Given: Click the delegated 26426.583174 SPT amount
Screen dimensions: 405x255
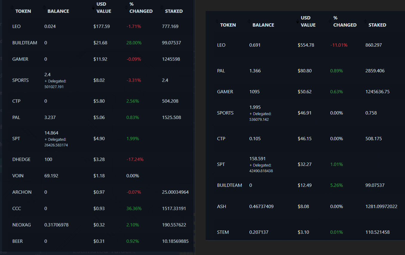Looking at the screenshot, I should (56, 145).
